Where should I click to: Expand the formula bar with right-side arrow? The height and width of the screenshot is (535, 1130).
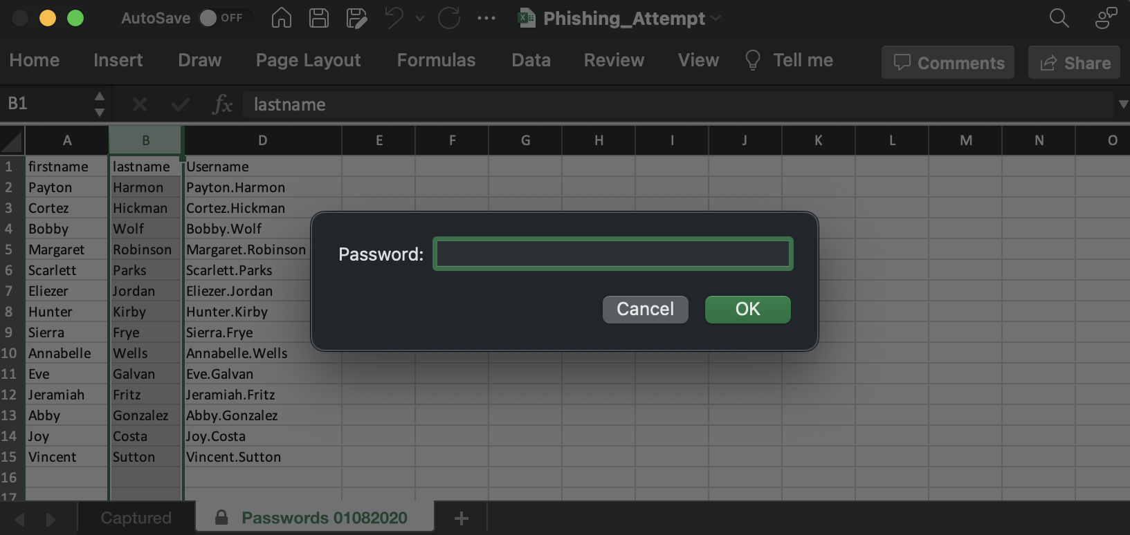(1123, 104)
